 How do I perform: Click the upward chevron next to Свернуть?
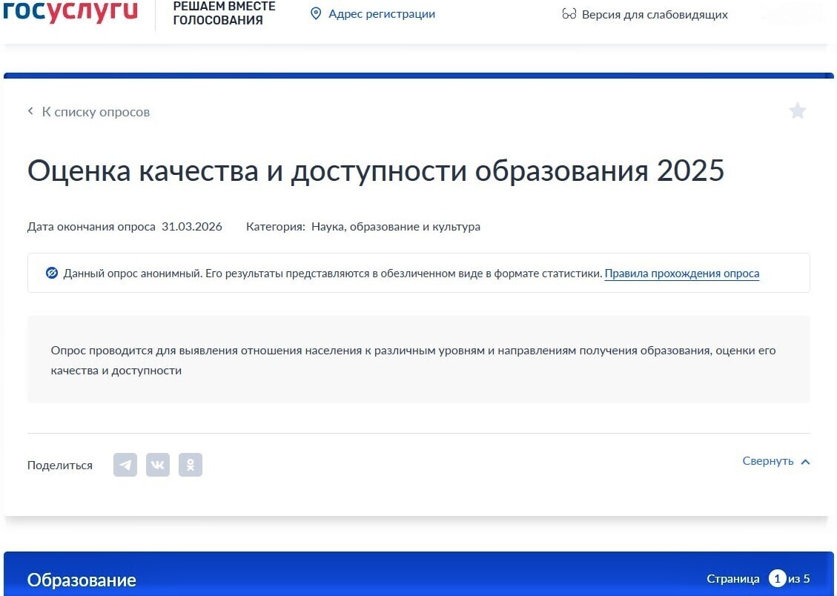tap(805, 462)
